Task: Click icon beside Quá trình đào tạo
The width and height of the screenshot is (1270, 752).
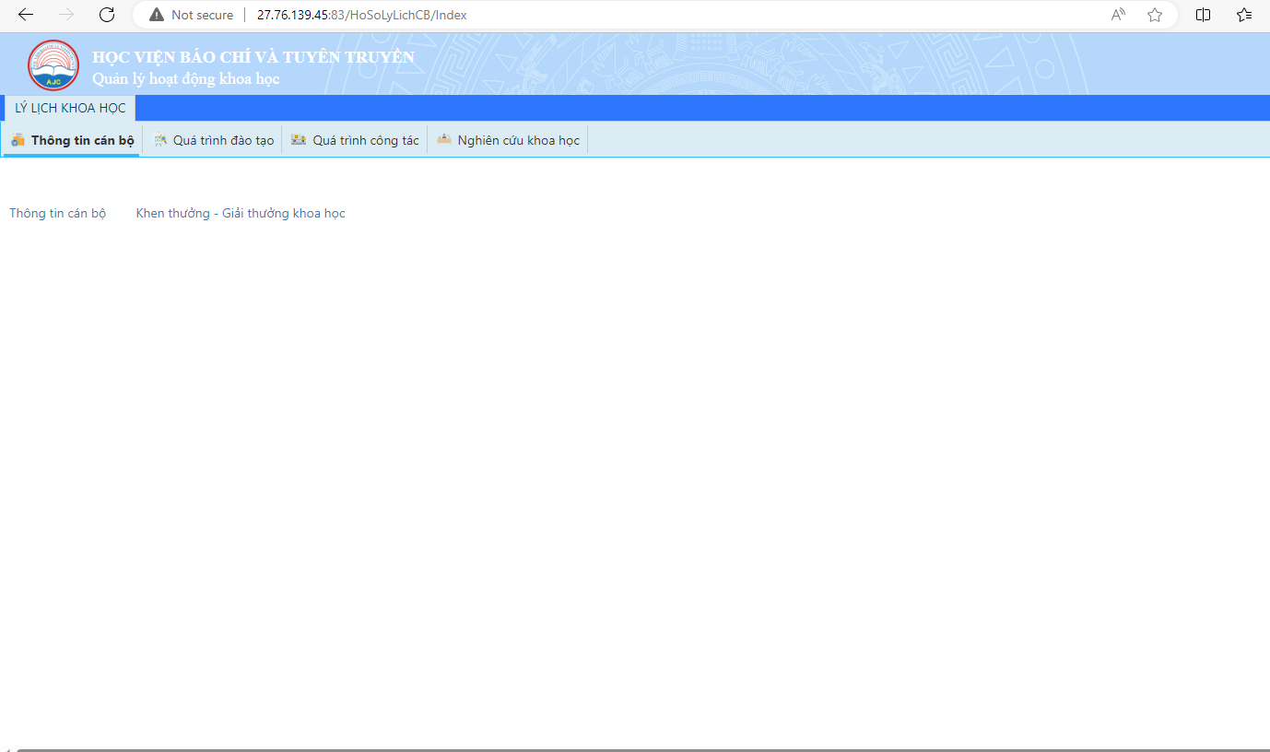Action: point(160,140)
